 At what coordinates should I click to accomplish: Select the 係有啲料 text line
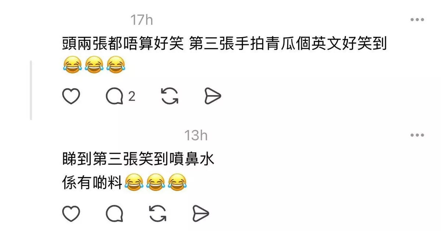92,182
